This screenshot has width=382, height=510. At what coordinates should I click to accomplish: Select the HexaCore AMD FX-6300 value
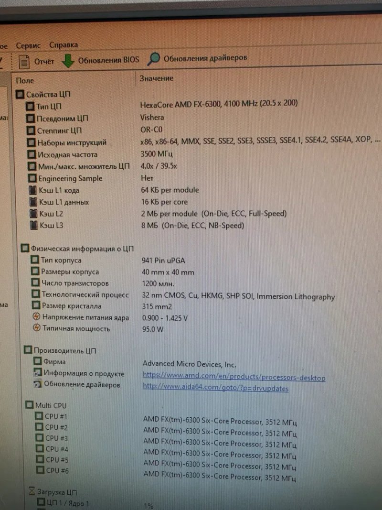click(x=219, y=104)
